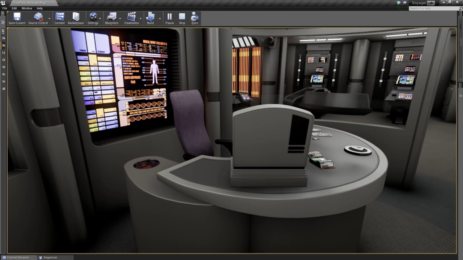Open the Content browser toolbar icon
Screen dimensions: 463x260
click(60, 18)
